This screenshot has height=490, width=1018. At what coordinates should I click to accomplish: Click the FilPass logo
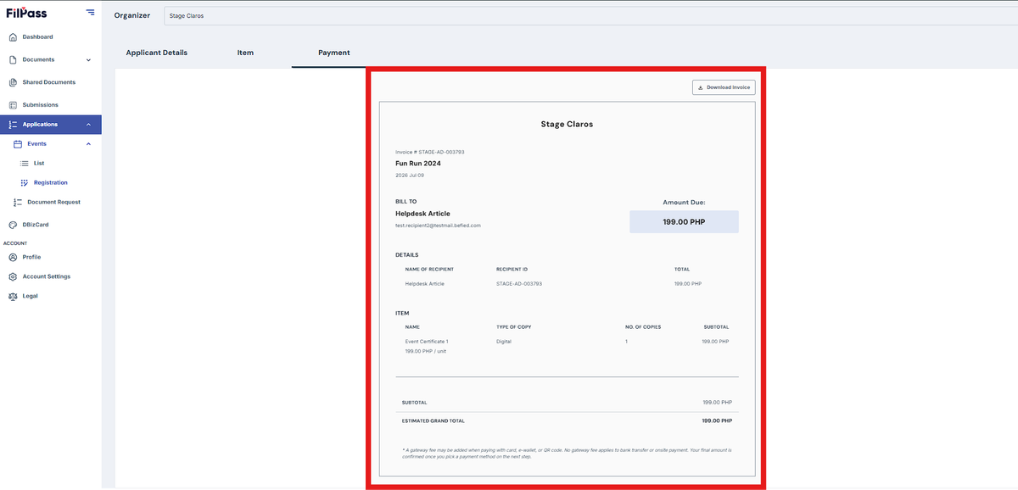tap(26, 13)
